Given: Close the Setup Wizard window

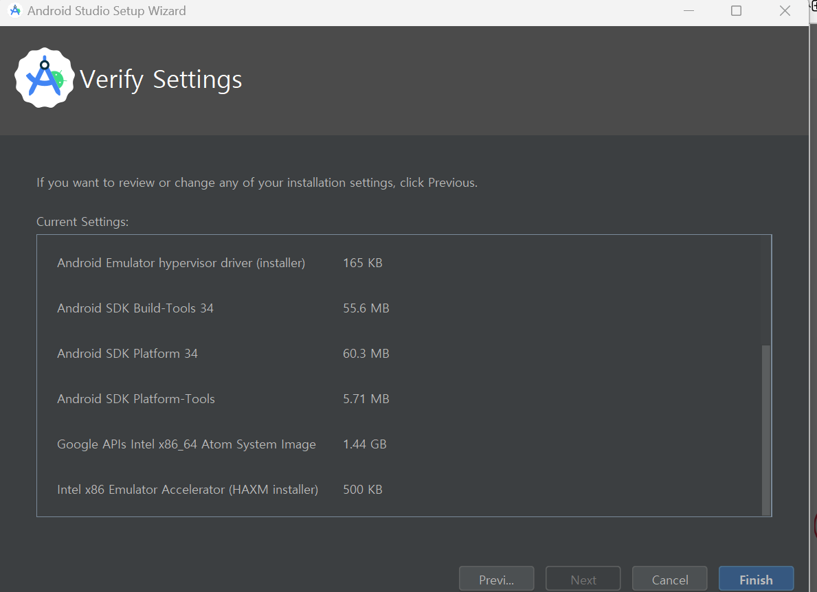Looking at the screenshot, I should (x=785, y=10).
